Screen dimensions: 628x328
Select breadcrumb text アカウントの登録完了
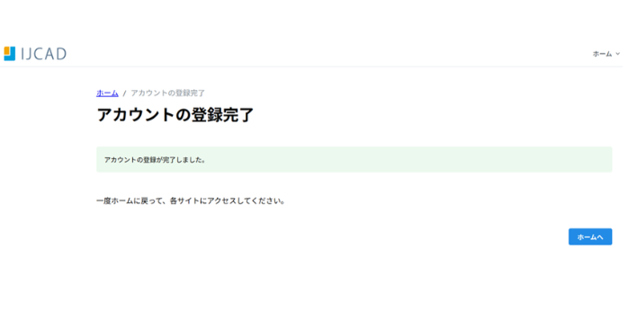168,93
